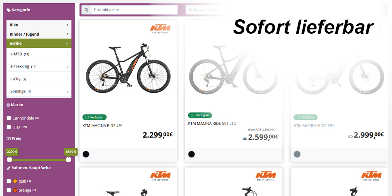The image size is (392, 196).
Task: Click the Marke copyright icon
Action: click(9, 105)
